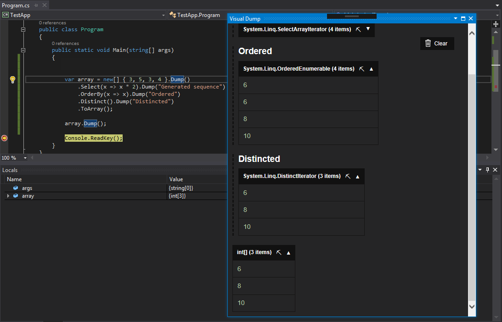Pin the Program.cs tab
502x322 pixels.
click(x=36, y=5)
